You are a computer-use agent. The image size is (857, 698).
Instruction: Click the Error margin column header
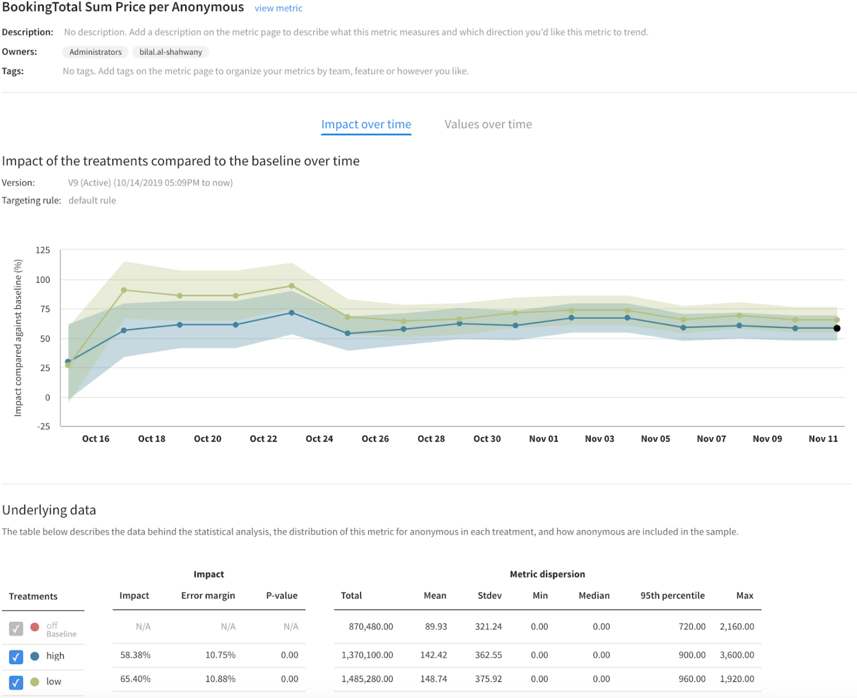click(208, 595)
